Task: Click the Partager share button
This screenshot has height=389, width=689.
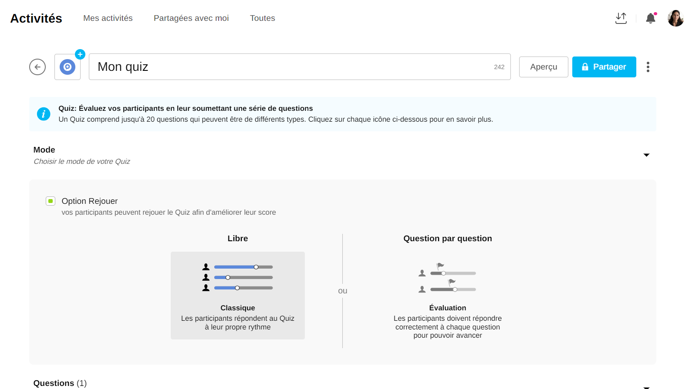Action: tap(604, 67)
